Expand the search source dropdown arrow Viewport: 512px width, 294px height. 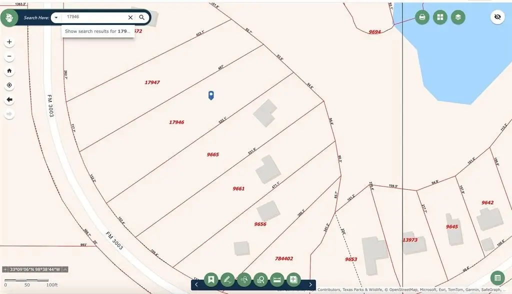coord(56,17)
